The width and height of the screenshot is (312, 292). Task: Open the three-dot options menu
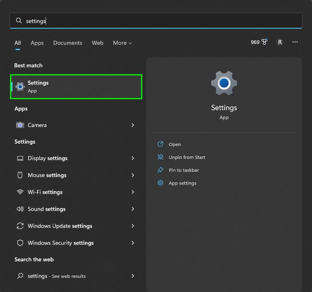click(295, 42)
